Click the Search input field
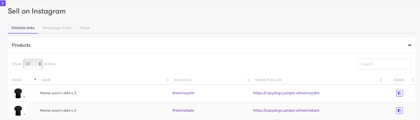Viewport: 420px width, 120px height. click(x=384, y=64)
